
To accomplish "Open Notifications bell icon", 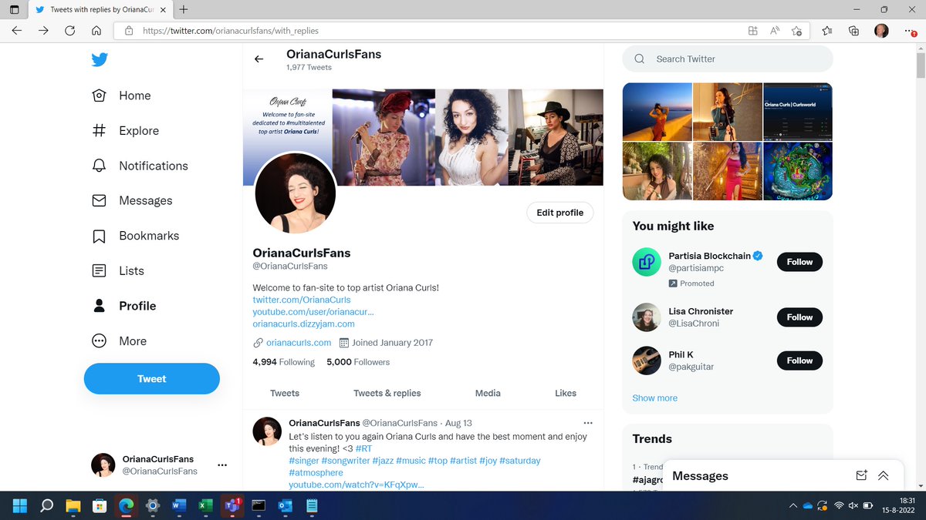I will 99,166.
